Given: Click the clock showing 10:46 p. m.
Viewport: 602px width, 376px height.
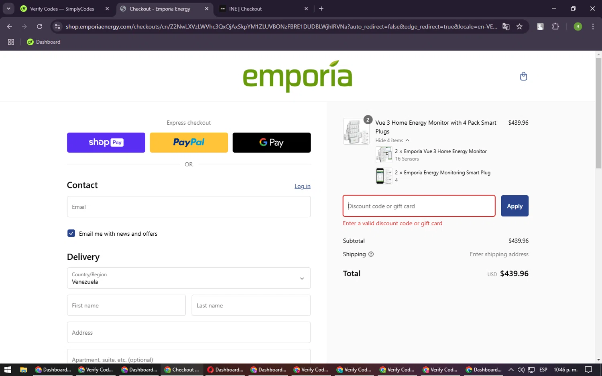Looking at the screenshot, I should [565, 370].
